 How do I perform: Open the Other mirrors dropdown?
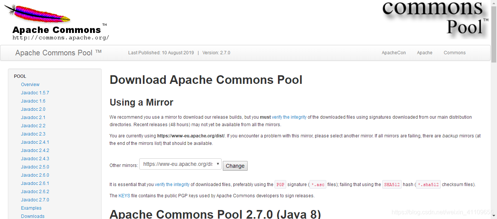pos(180,164)
